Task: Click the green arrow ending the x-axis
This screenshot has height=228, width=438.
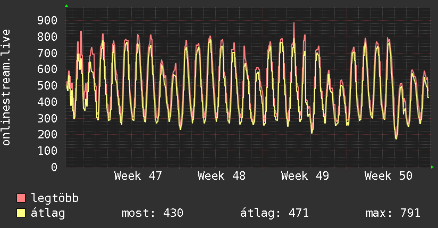Action: (x=432, y=167)
